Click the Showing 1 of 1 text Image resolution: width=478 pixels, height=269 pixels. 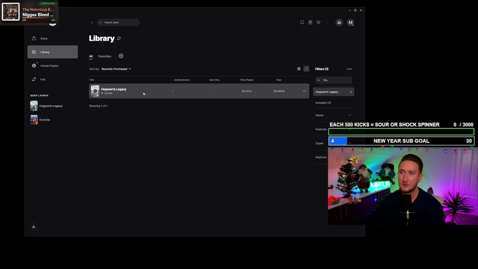(98, 106)
